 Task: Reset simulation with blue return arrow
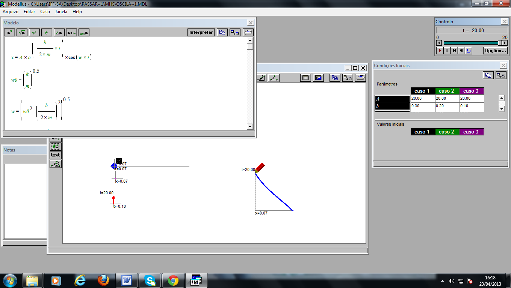469,51
